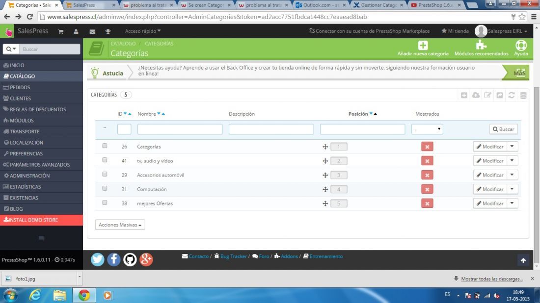Viewport: 540px width, 303px height.
Task: Open the Facebook icon in footer
Action: pyautogui.click(x=114, y=259)
